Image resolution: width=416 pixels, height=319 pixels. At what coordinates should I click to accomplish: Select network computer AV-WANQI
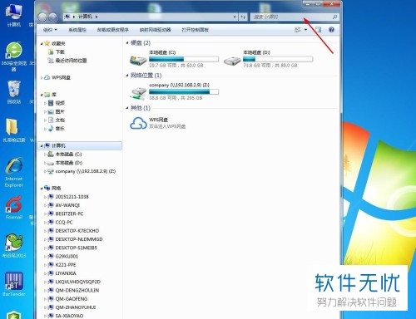click(x=64, y=205)
